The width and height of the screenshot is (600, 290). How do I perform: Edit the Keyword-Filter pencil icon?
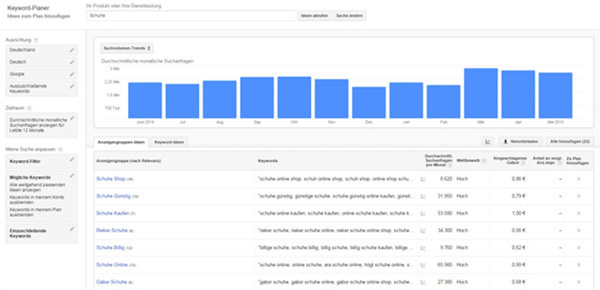72,159
